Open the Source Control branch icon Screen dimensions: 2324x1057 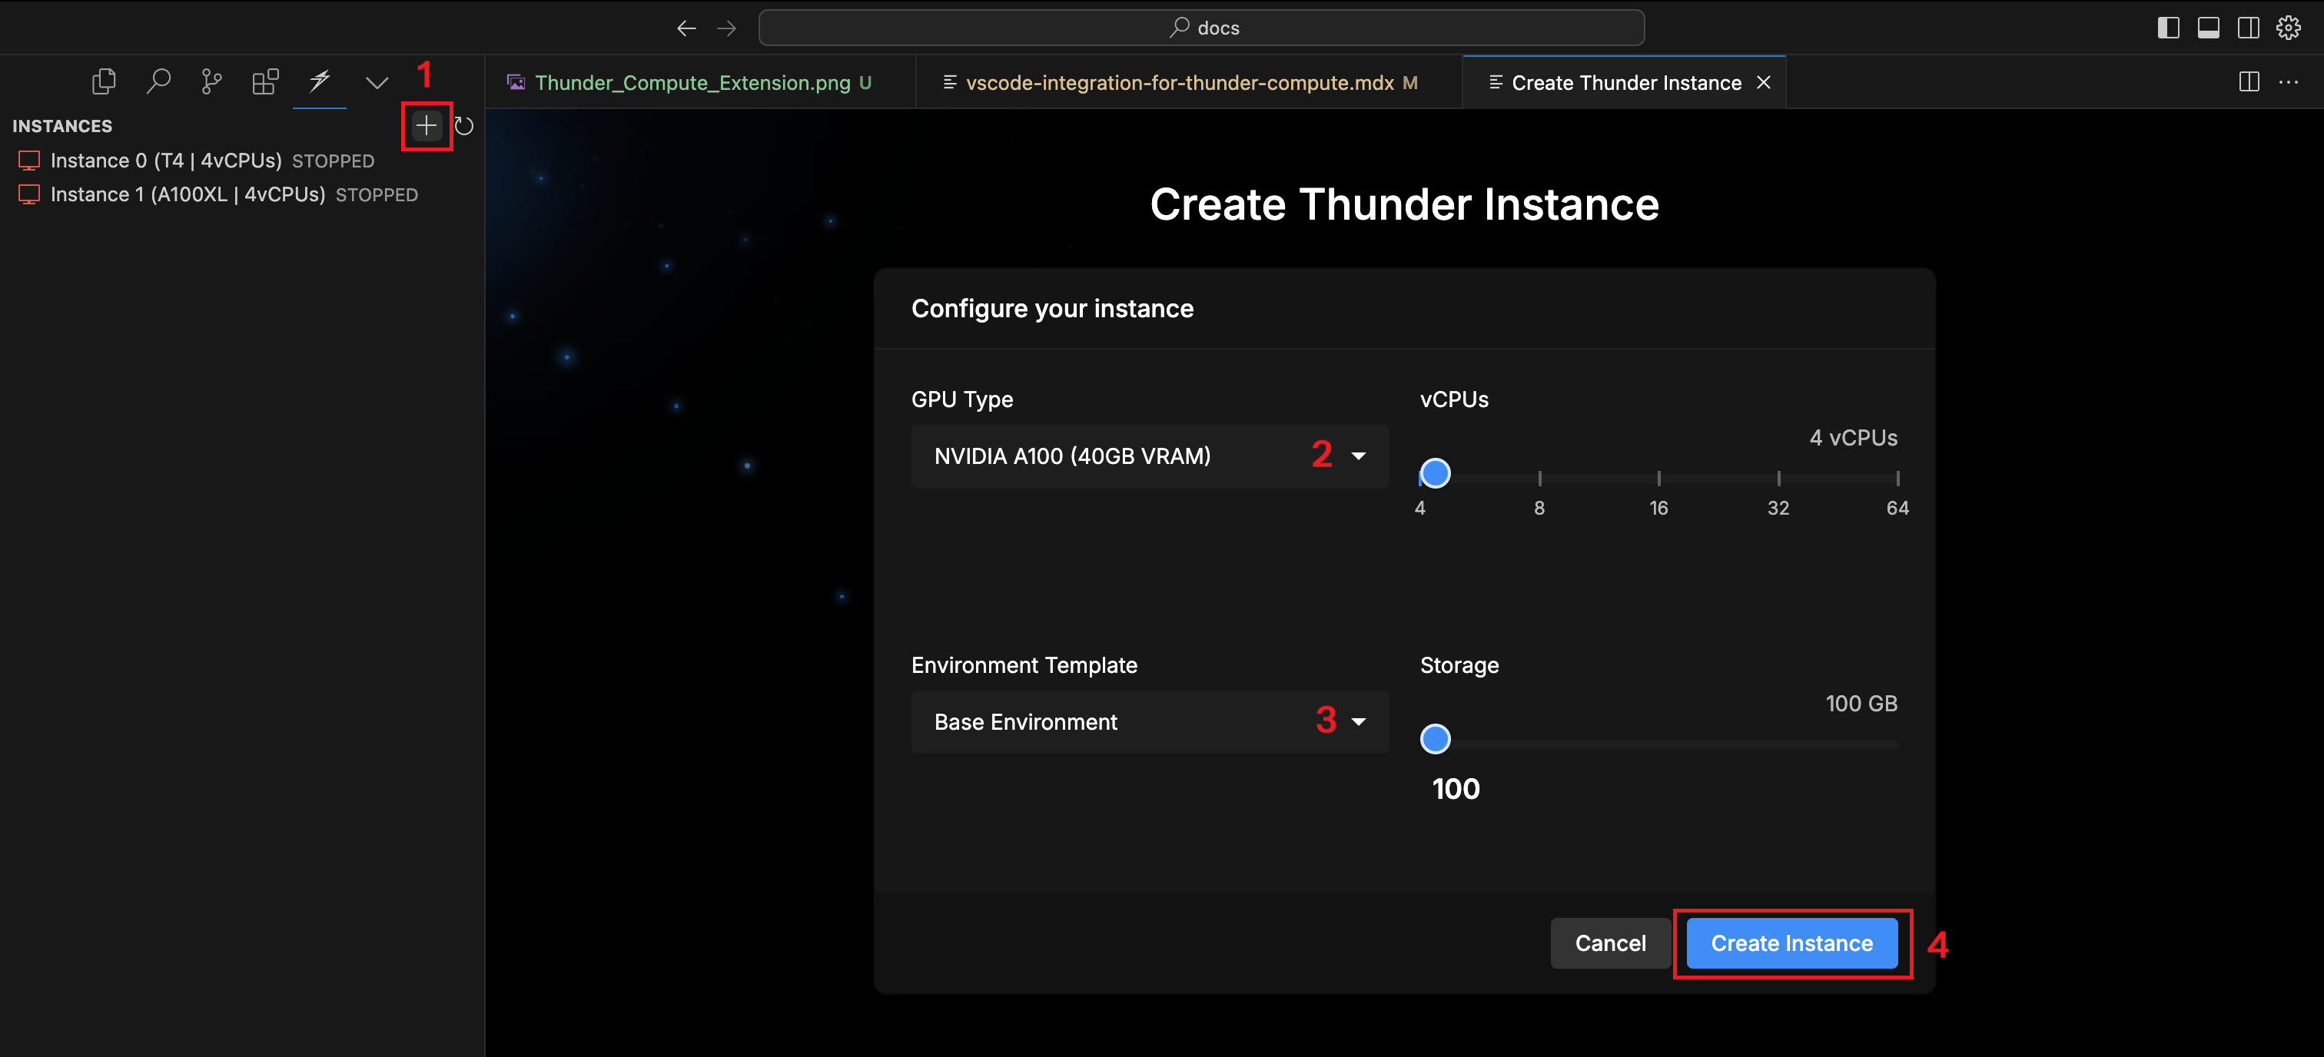tap(211, 82)
